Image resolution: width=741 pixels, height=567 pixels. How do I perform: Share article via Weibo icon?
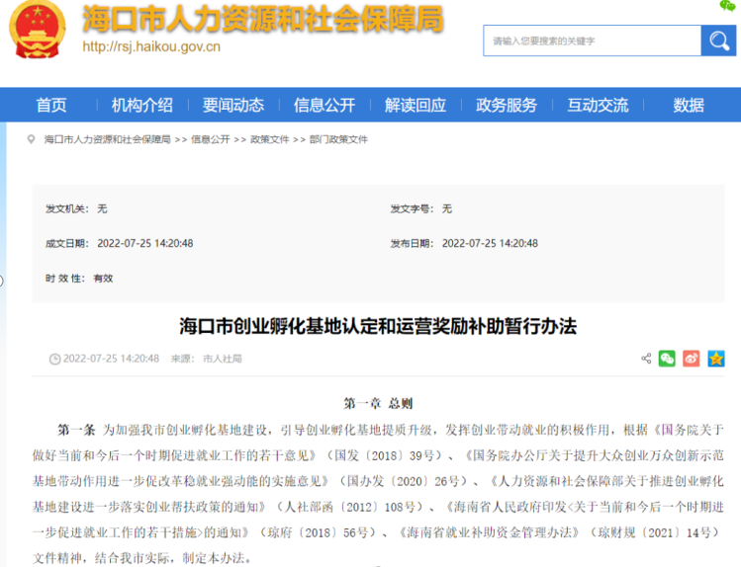pos(691,359)
